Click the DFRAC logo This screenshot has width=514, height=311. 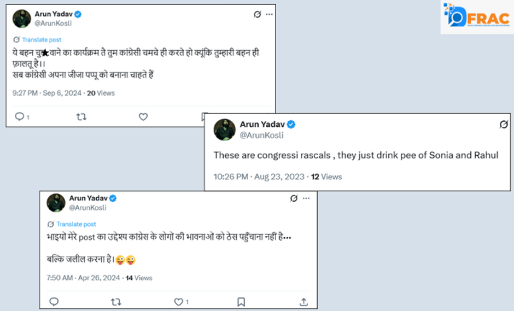pos(476,17)
